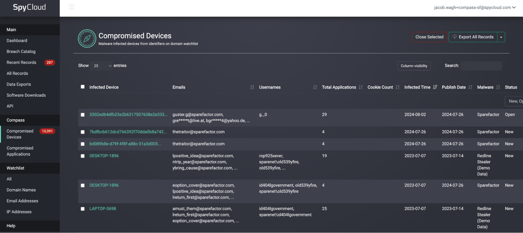Sort by Cookie Count column arrows
The width and height of the screenshot is (523, 233).
pos(398,87)
